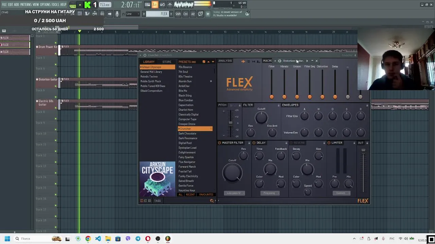Click the Ctrl button in the toolbar
Viewport: 435px width, 244px height.
coord(186,14)
